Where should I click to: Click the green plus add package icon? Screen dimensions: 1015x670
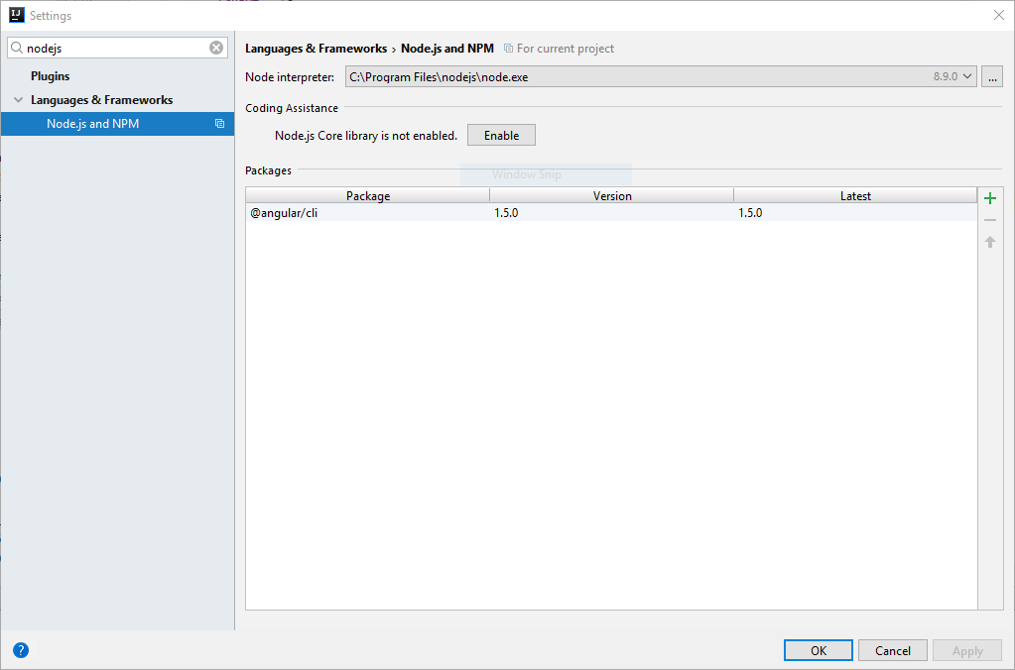(989, 198)
